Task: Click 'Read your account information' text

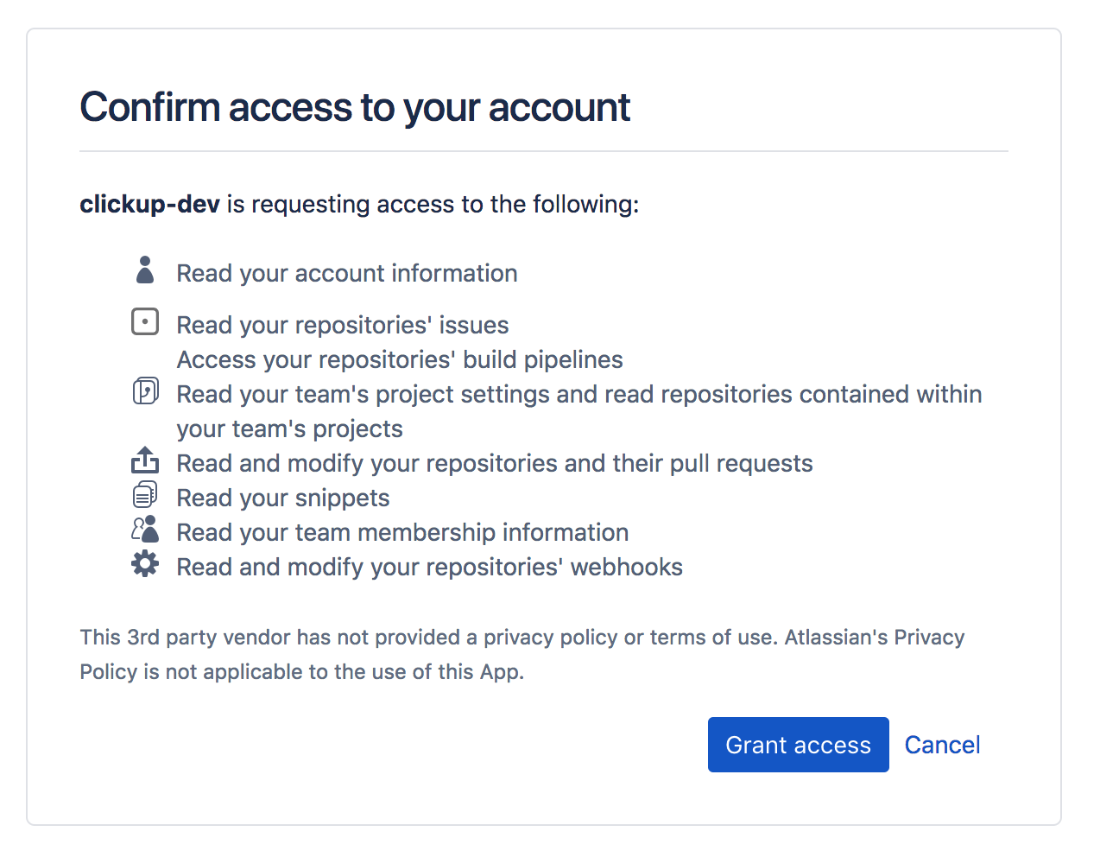Action: (347, 273)
